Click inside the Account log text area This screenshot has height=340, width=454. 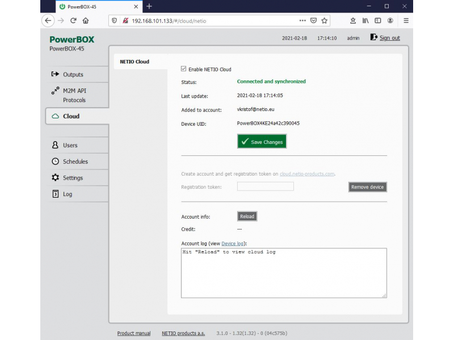tap(284, 273)
